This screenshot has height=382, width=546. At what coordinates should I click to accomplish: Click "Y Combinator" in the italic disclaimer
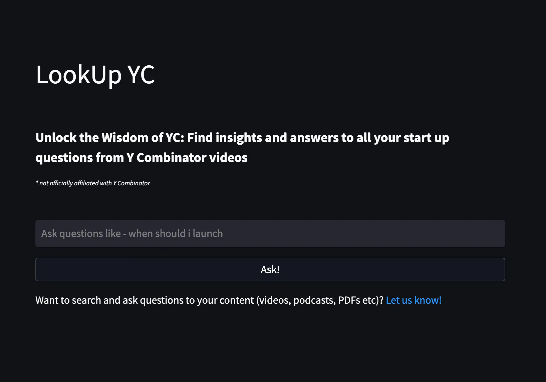tap(131, 183)
